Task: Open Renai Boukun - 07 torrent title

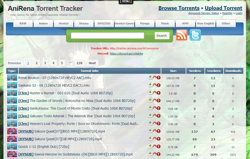Action: [x=55, y=78]
